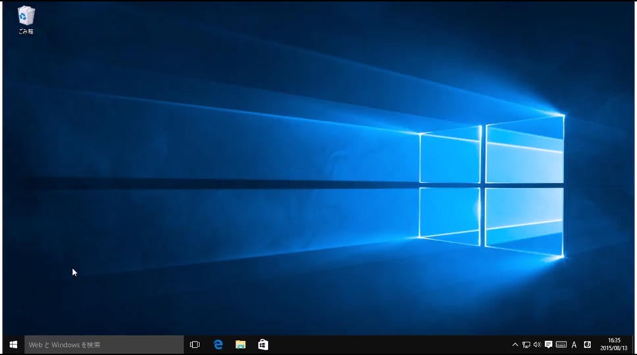Select the Recycle Bin desktop icon
The height and width of the screenshot is (355, 637).
[x=26, y=20]
